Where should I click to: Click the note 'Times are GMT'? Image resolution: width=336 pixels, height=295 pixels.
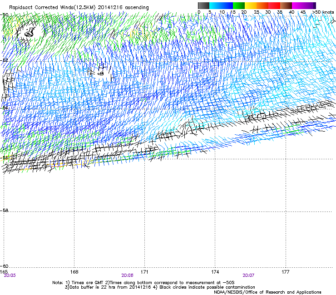[87, 283]
